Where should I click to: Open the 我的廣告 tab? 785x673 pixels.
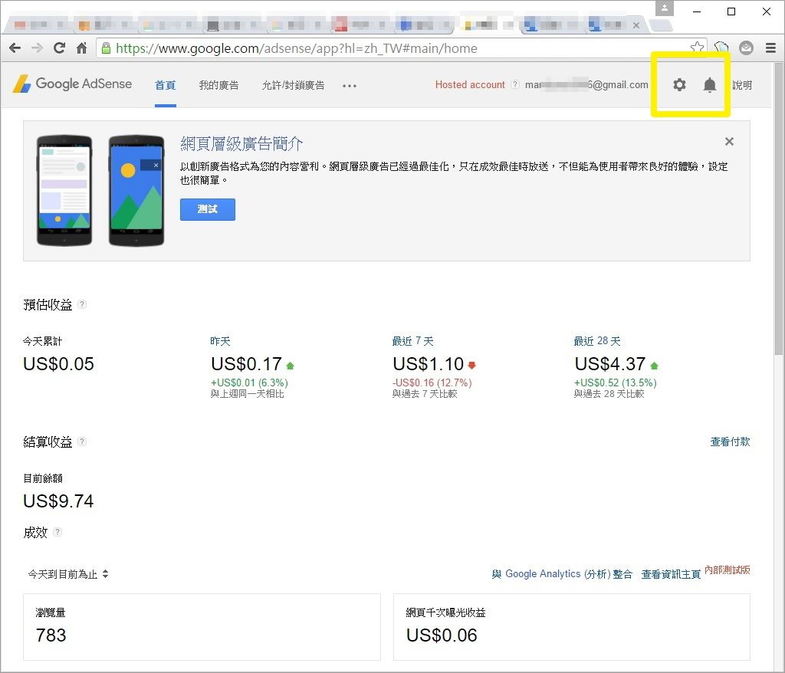218,85
